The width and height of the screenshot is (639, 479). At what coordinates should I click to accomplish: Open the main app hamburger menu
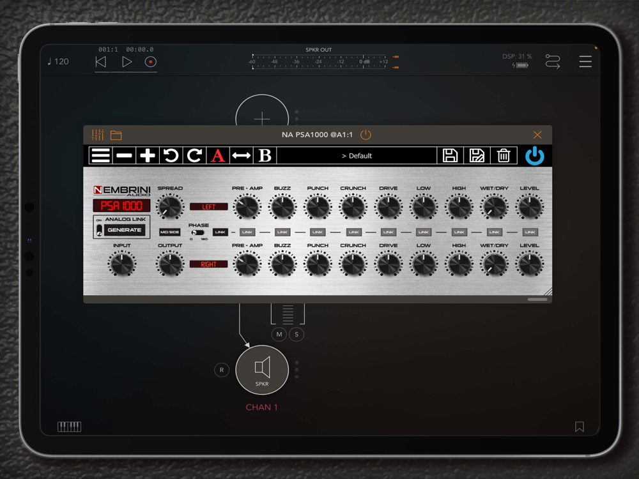click(x=585, y=61)
